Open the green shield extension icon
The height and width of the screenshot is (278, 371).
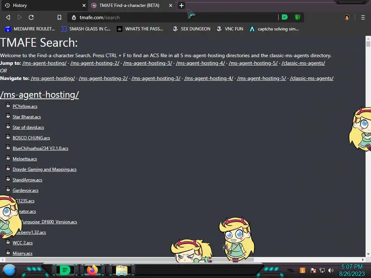click(297, 17)
